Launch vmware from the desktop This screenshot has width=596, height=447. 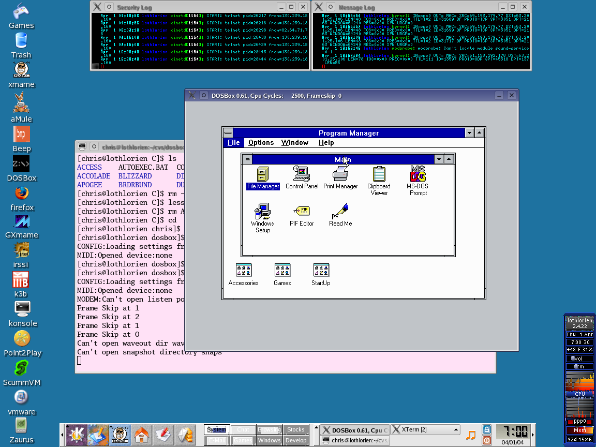click(x=22, y=403)
